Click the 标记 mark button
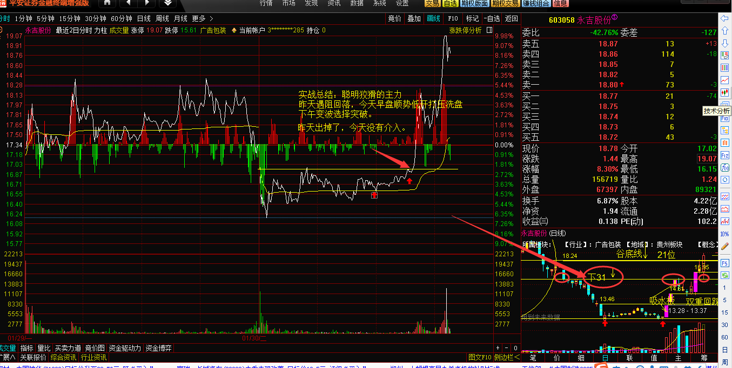This screenshot has height=368, width=732. click(472, 18)
